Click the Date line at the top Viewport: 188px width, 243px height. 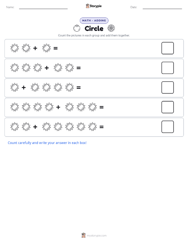162,9
